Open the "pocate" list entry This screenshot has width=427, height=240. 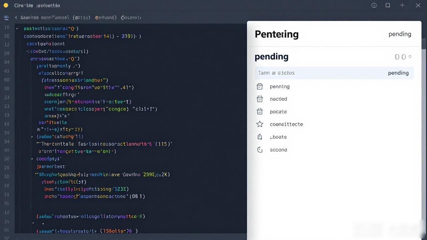coord(278,112)
